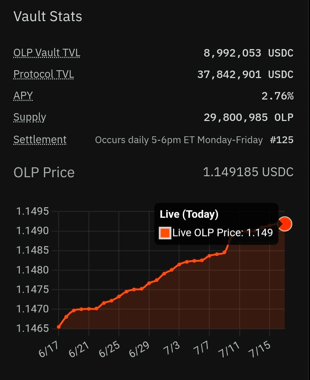Click the 6/21 x-axis date label

pyautogui.click(x=79, y=350)
